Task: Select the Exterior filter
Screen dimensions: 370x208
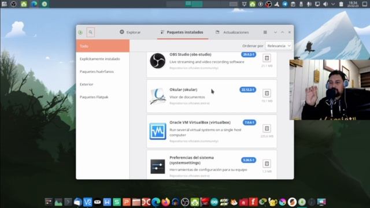Action: click(x=103, y=84)
